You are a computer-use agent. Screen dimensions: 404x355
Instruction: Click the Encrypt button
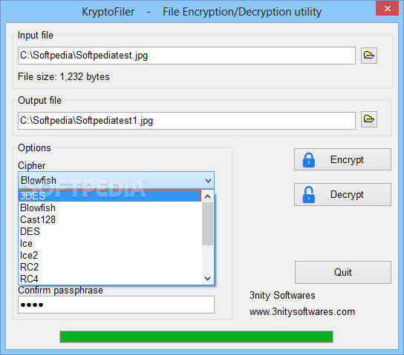point(342,159)
